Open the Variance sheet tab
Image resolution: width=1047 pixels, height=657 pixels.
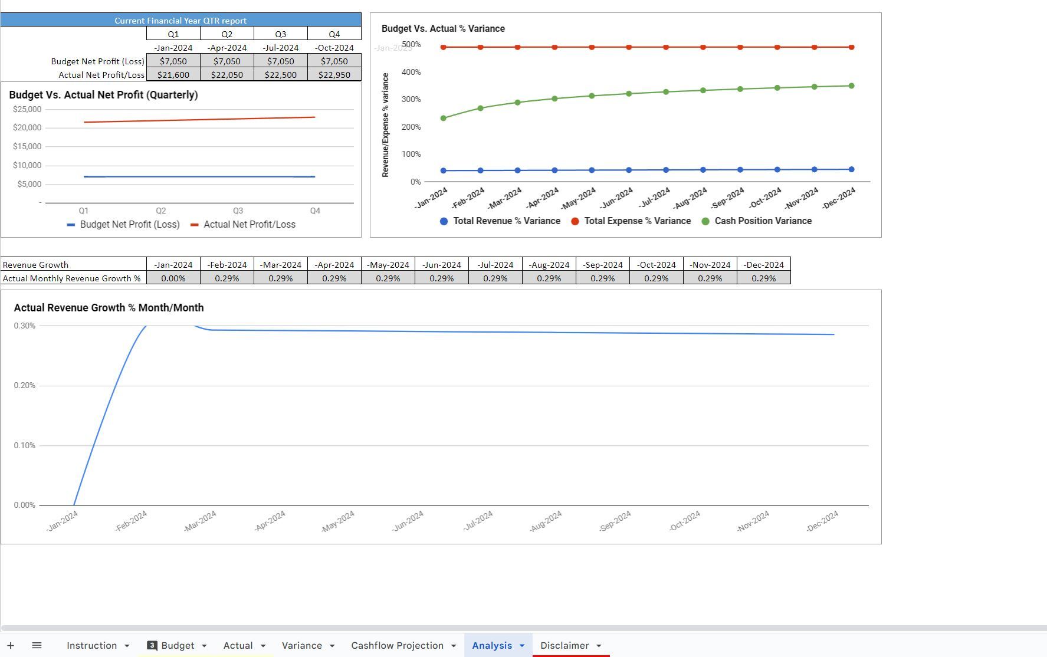pos(302,646)
